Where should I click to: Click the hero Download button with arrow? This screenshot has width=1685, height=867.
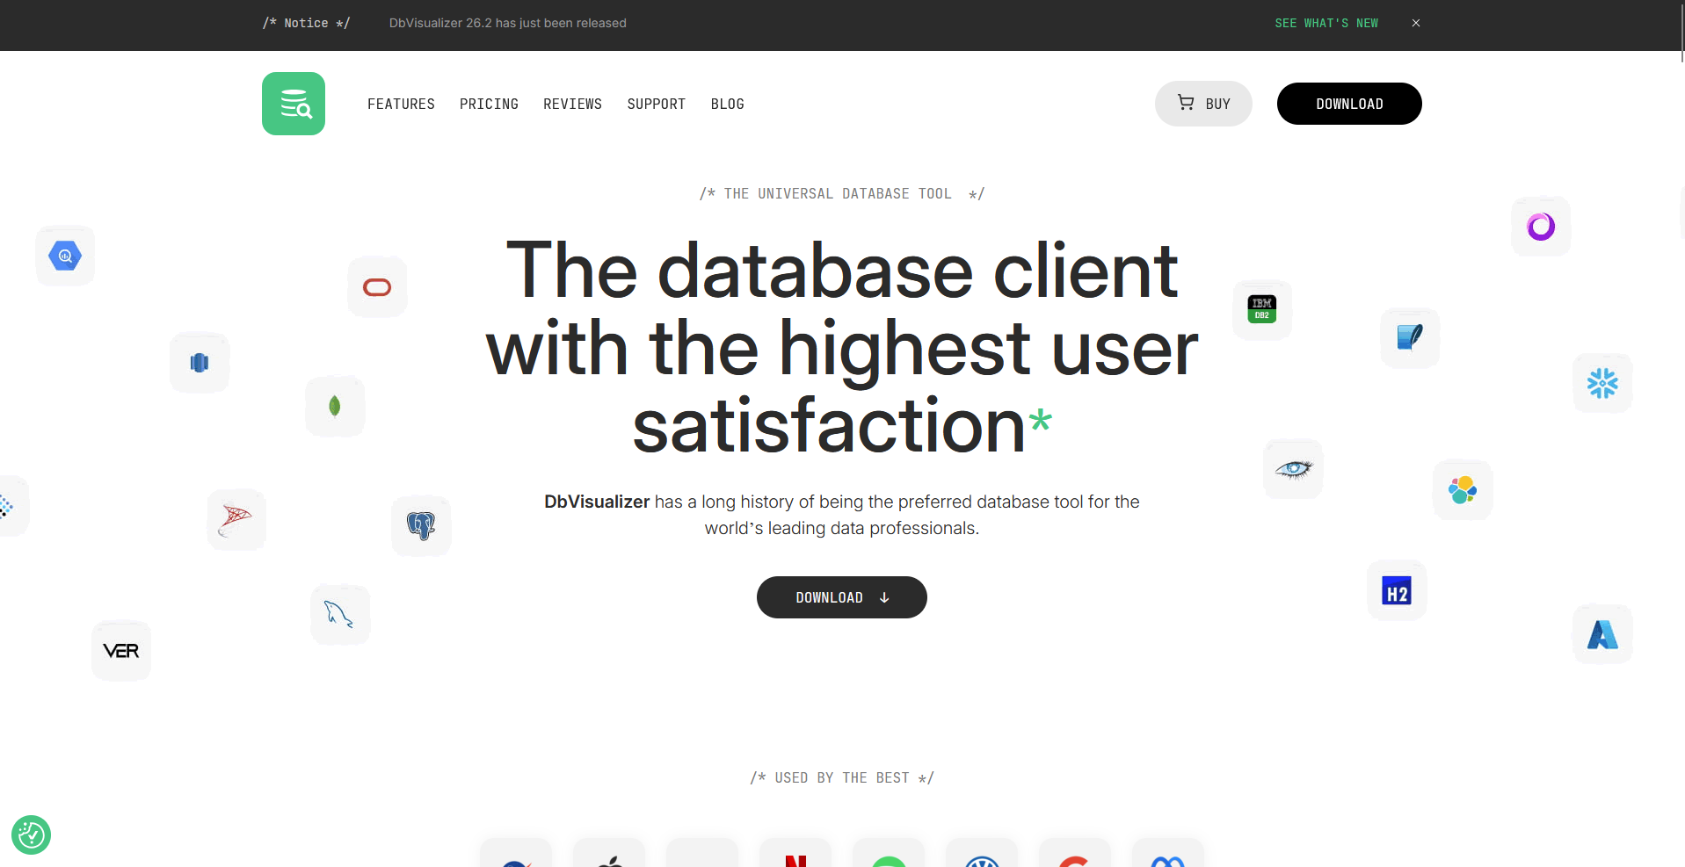tap(842, 597)
